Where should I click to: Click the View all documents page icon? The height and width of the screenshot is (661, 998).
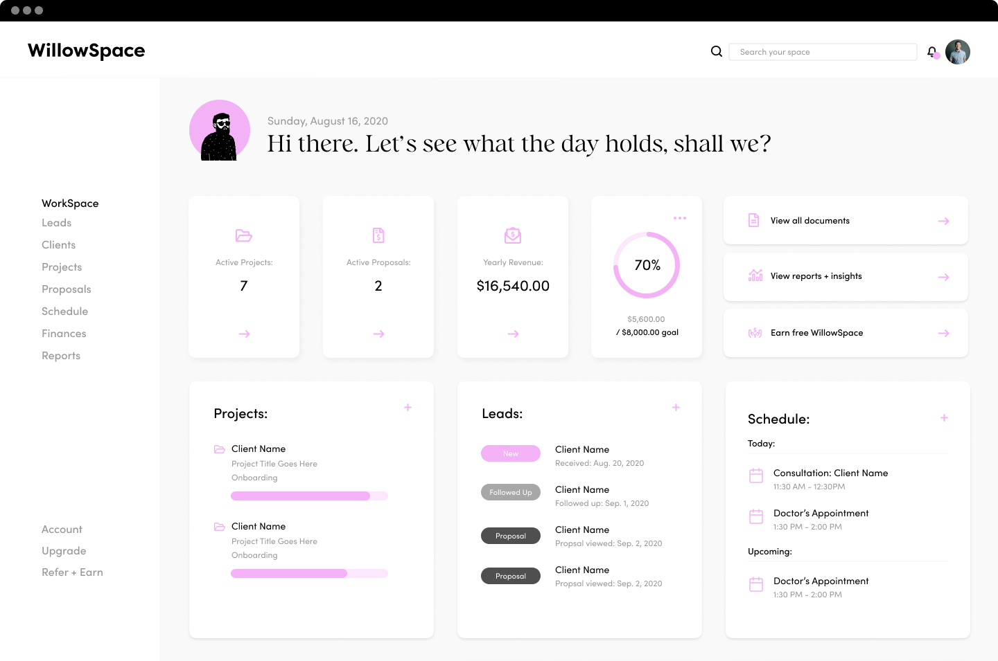753,220
